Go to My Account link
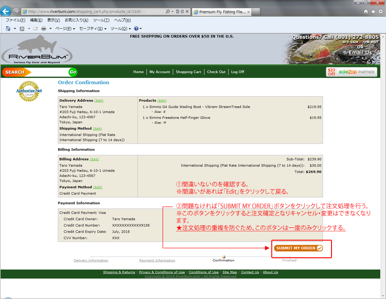Viewport: 386px width, 299px height. tap(159, 72)
